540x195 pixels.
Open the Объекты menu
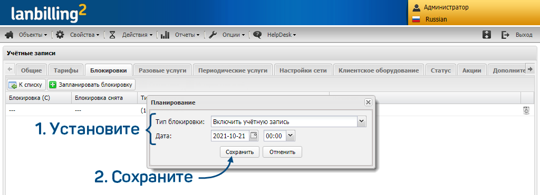33,35
